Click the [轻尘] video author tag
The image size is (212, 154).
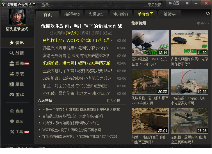(108, 33)
